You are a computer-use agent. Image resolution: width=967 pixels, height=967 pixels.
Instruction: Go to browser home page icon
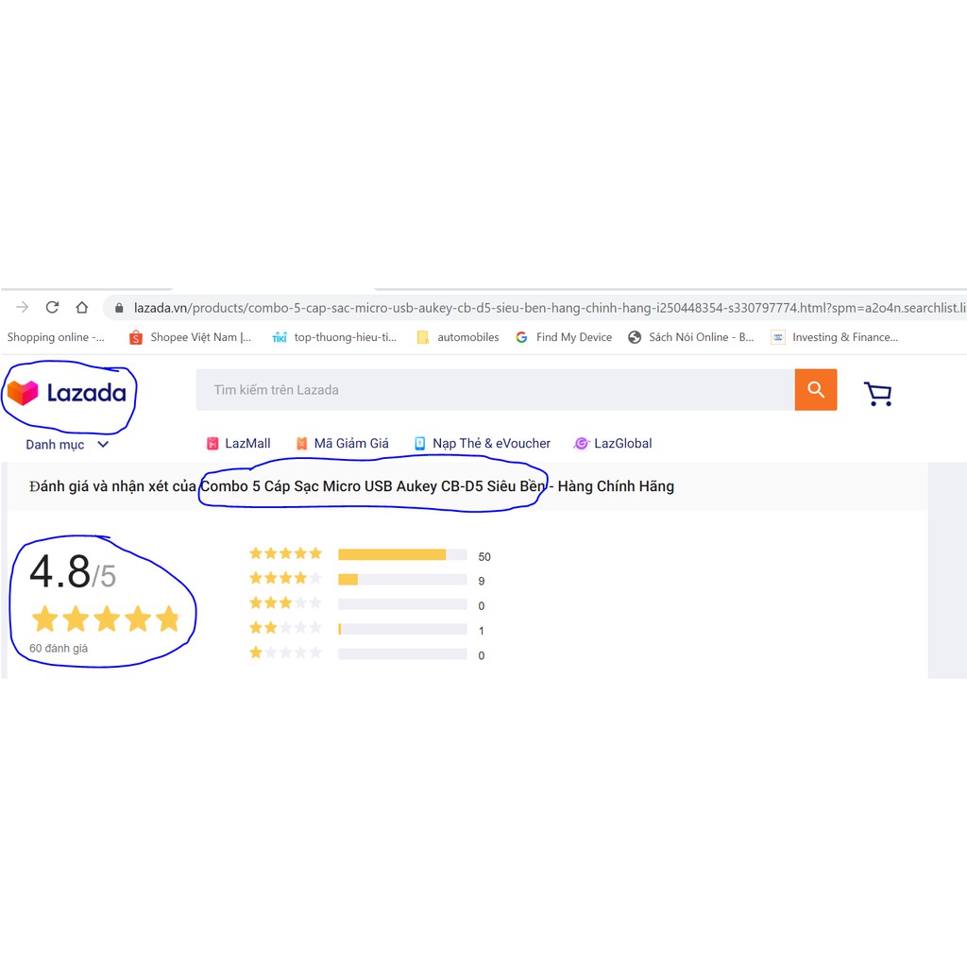[x=82, y=307]
